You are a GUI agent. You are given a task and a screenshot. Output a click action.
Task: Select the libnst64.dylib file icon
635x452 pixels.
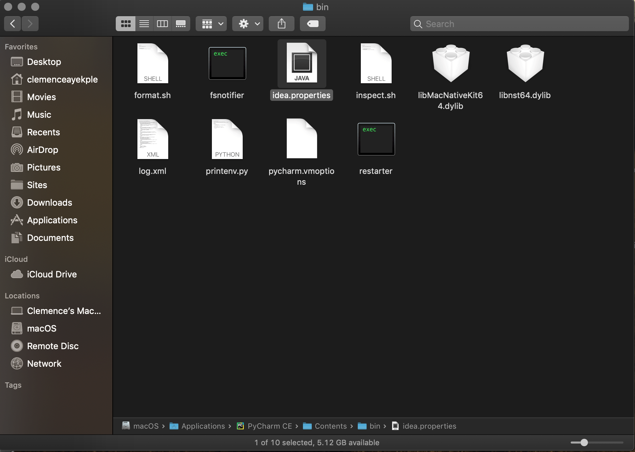point(525,63)
